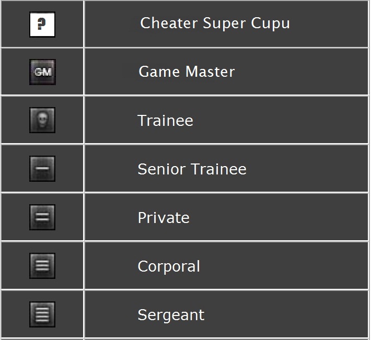This screenshot has width=371, height=340.
Task: Select the double-bar Private rank icon
Action: (x=42, y=218)
